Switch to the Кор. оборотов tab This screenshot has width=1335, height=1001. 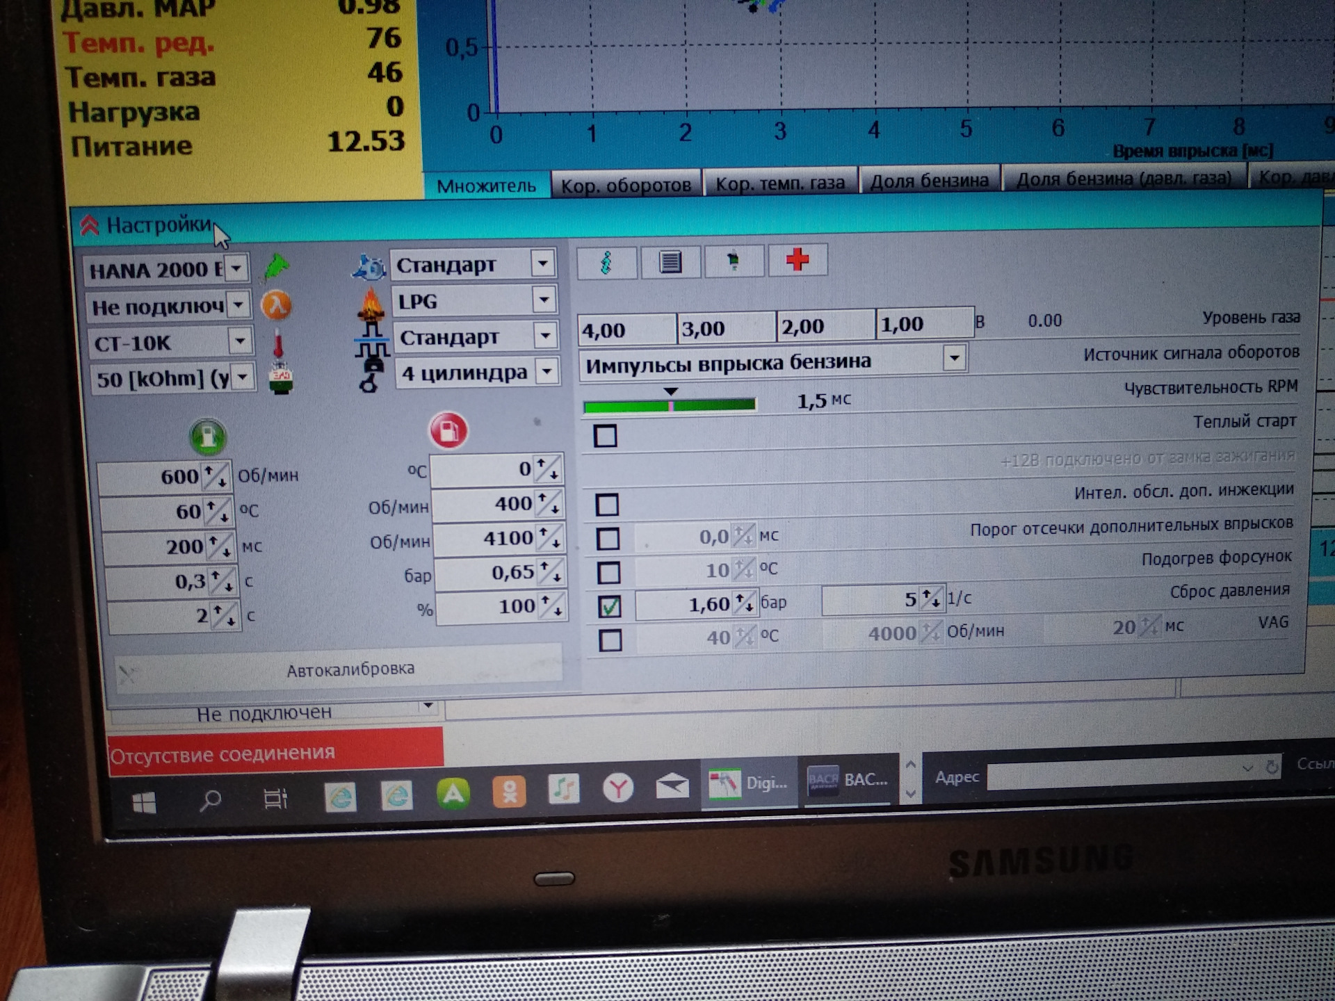coord(626,185)
